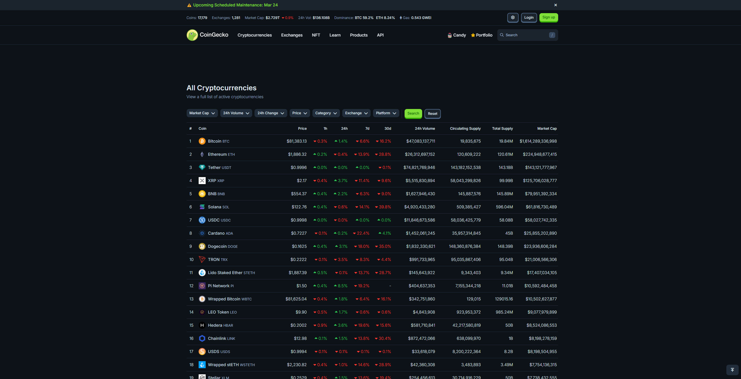The image size is (741, 379).
Task: Open the API nav menu
Action: (x=380, y=35)
